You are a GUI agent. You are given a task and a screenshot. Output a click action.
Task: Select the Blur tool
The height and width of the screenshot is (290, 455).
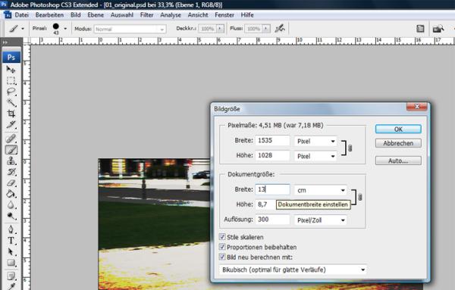[11, 205]
